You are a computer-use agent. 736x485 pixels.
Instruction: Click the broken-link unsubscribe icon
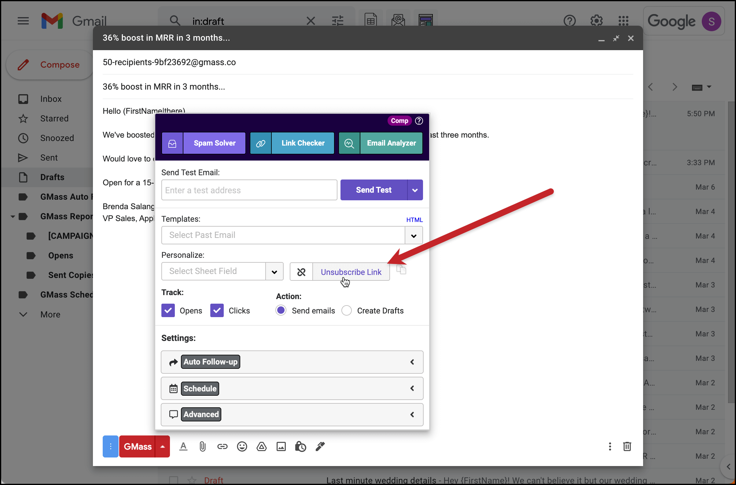point(301,272)
